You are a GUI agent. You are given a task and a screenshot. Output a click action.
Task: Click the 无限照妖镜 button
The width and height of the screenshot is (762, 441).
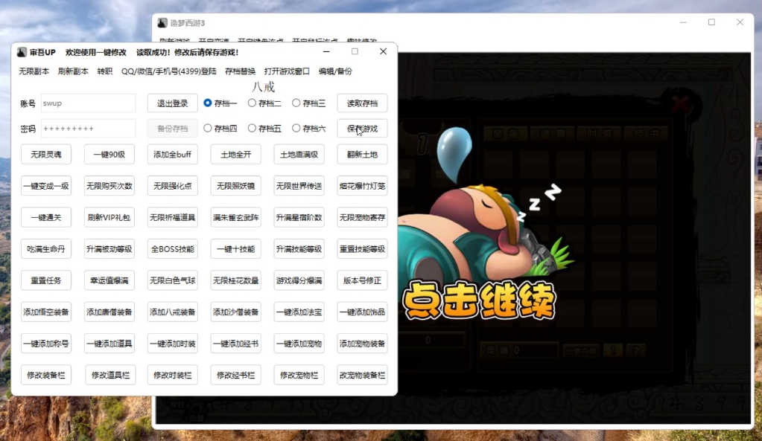tap(235, 186)
